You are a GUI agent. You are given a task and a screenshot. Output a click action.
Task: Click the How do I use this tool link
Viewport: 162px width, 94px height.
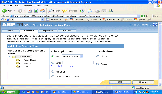[x=140, y=25]
